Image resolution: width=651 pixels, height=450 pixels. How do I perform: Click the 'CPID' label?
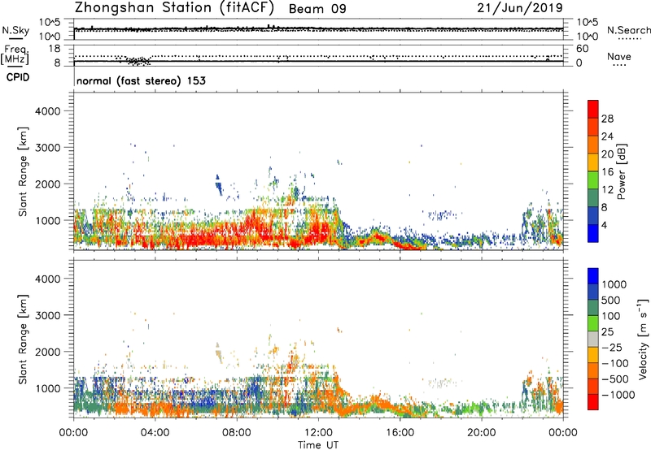pyautogui.click(x=18, y=77)
